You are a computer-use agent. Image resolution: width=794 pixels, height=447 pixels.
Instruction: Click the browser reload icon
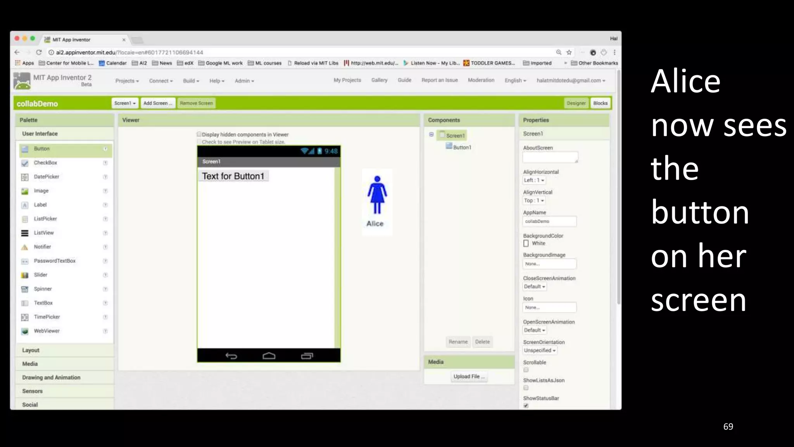[x=39, y=52]
